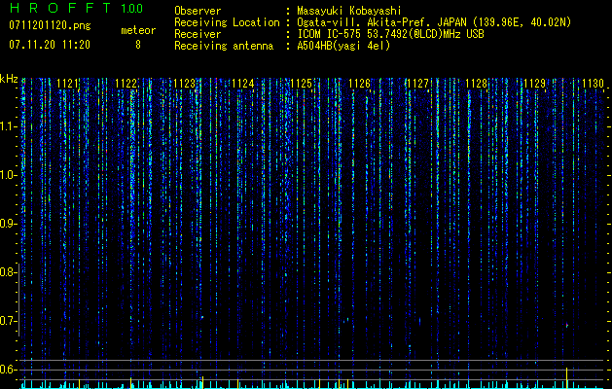
Task: Click the 0.6 frequency axis label
Action: coord(8,370)
